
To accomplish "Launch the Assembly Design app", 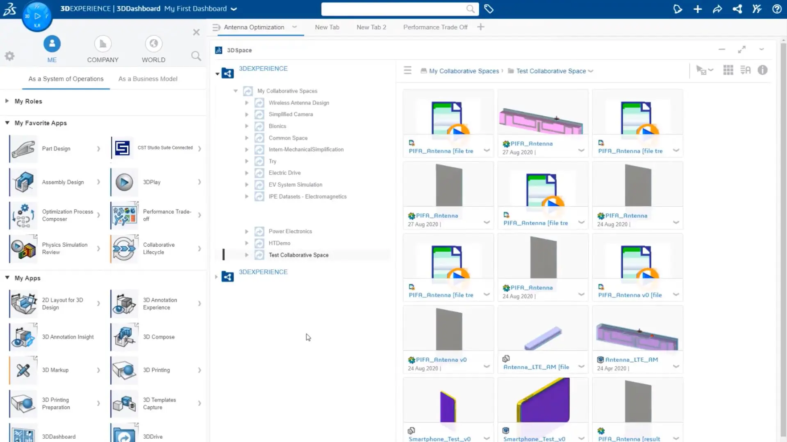I will point(23,182).
